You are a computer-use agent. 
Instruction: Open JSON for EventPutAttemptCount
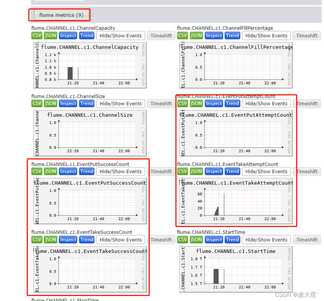click(x=196, y=103)
